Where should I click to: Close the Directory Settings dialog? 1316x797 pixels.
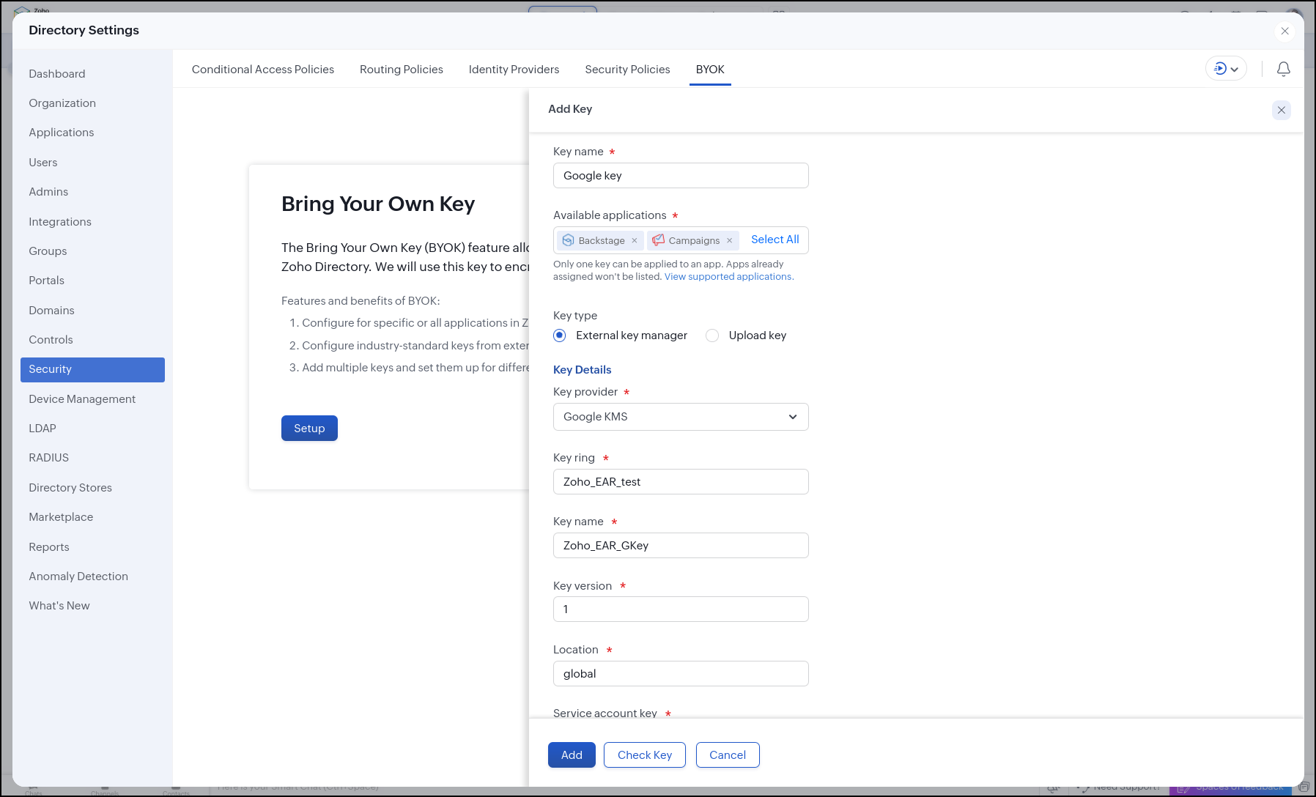(x=1284, y=31)
